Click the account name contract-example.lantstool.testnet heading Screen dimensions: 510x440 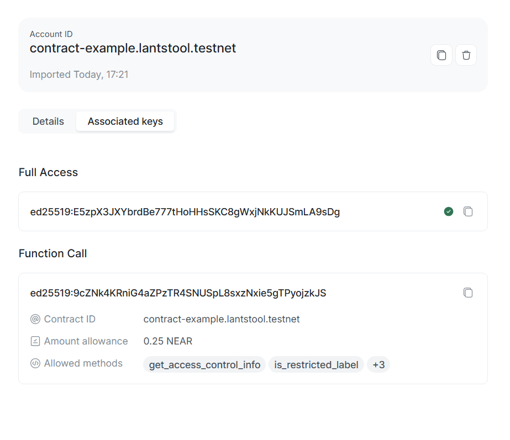tap(133, 49)
